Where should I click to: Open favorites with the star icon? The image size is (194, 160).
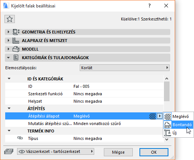click(10, 19)
